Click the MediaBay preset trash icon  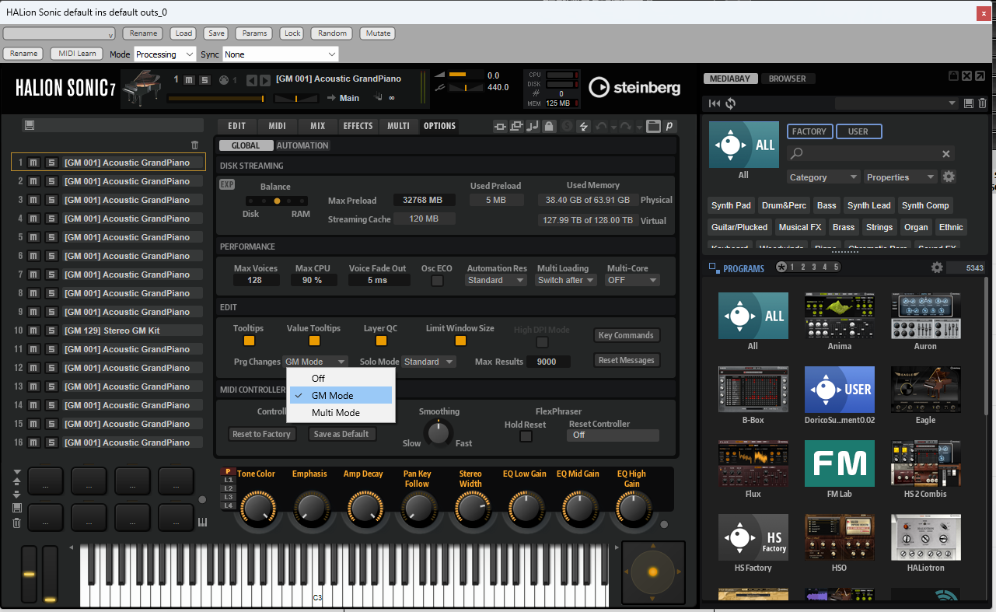coord(983,103)
